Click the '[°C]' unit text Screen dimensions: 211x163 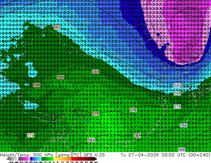coord(77,155)
